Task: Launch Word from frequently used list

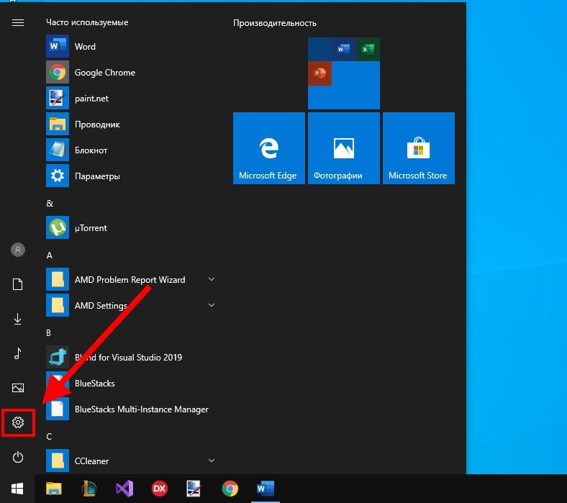Action: pos(130,46)
